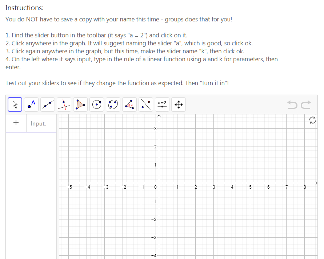Click the line starting "2. Click anywhere in the graph"
This screenshot has height=259, width=324.
tap(129, 43)
